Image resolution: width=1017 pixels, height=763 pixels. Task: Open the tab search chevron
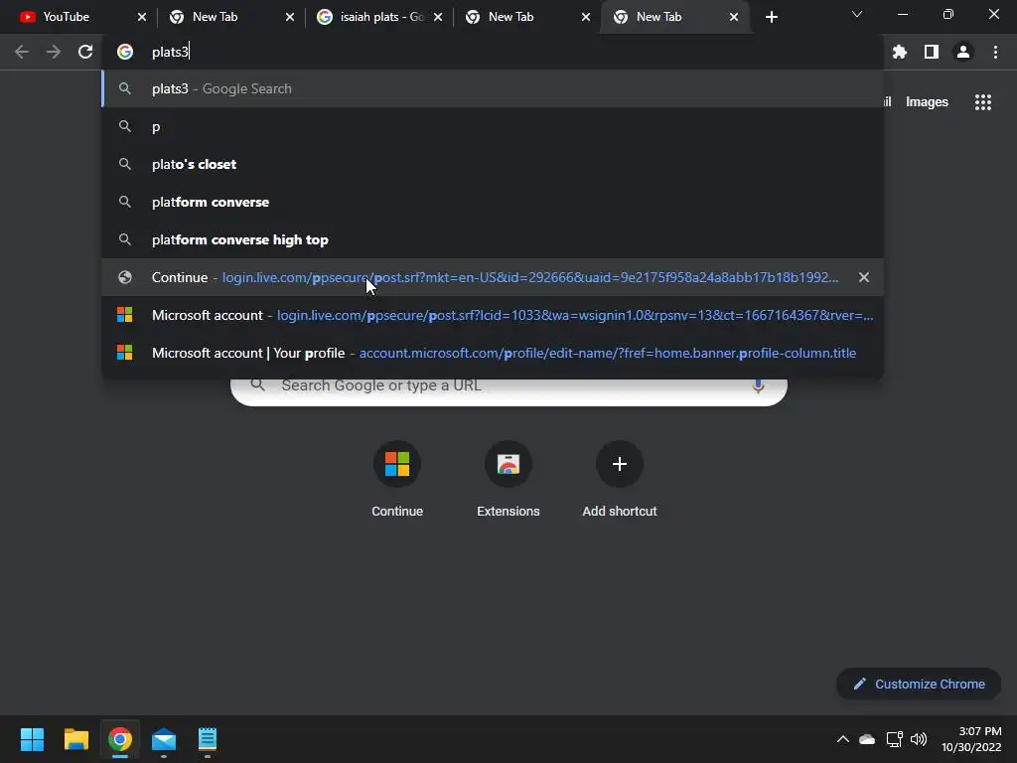point(857,14)
